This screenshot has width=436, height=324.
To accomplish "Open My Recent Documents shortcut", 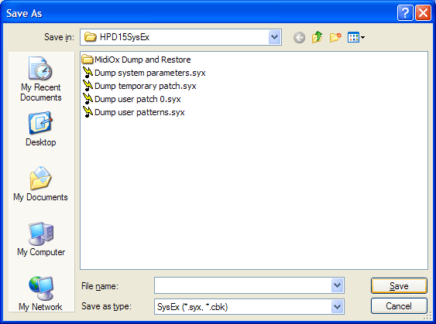I will [x=41, y=79].
